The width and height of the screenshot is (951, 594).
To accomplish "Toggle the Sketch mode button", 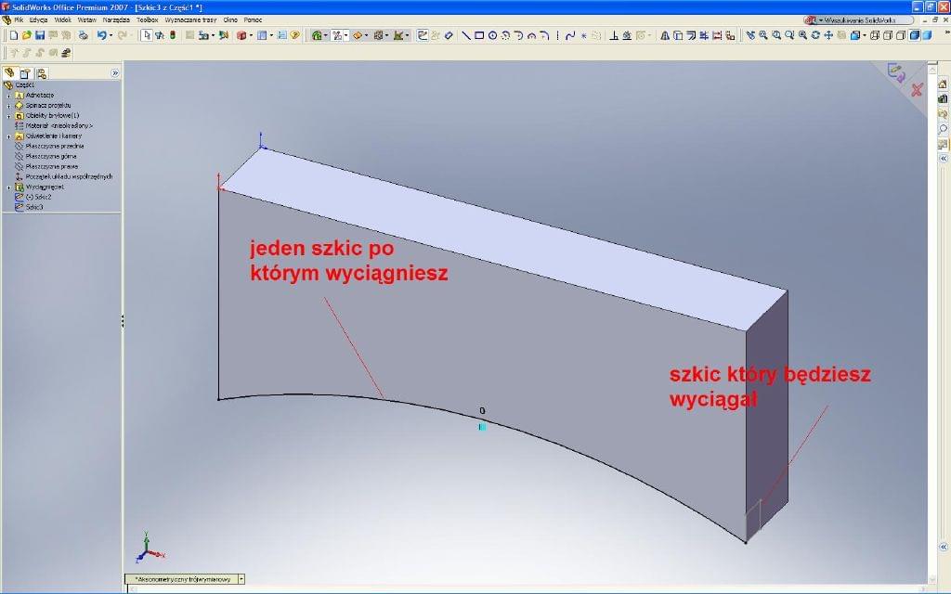I will click(x=423, y=36).
